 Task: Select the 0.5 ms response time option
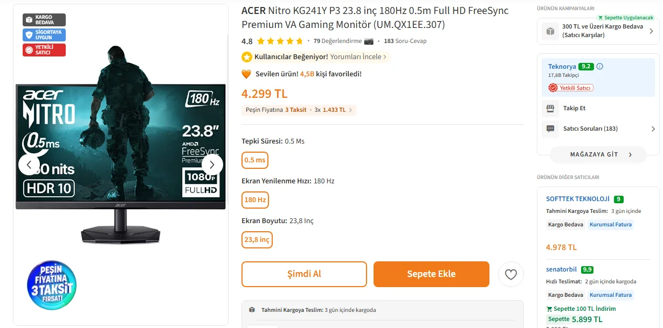coord(255,160)
